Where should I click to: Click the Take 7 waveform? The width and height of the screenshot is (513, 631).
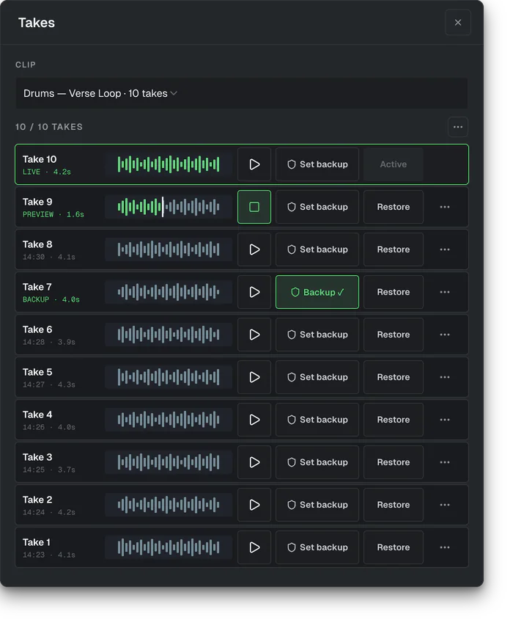(x=169, y=292)
